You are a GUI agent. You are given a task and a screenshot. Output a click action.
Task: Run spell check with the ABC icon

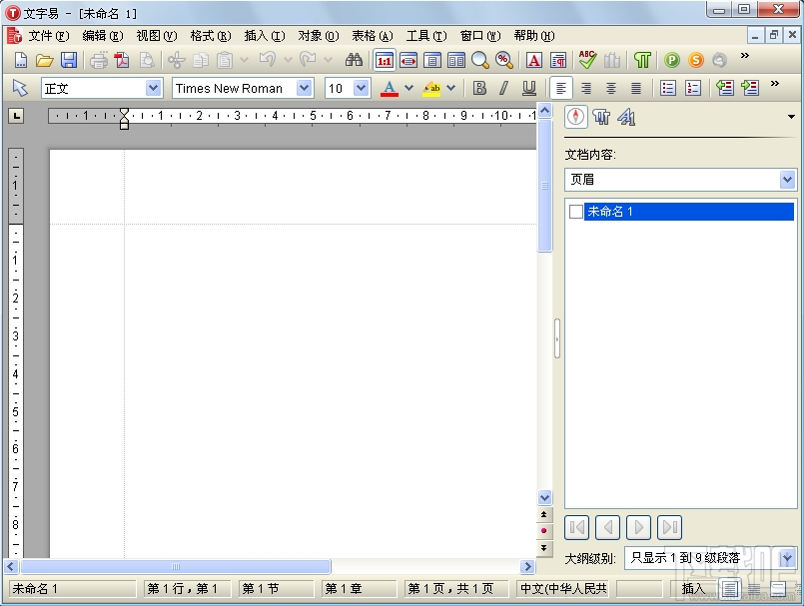(587, 59)
